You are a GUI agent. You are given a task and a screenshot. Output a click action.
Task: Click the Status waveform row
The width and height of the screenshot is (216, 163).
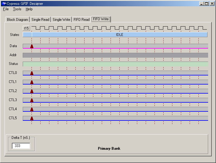[x=115, y=64]
